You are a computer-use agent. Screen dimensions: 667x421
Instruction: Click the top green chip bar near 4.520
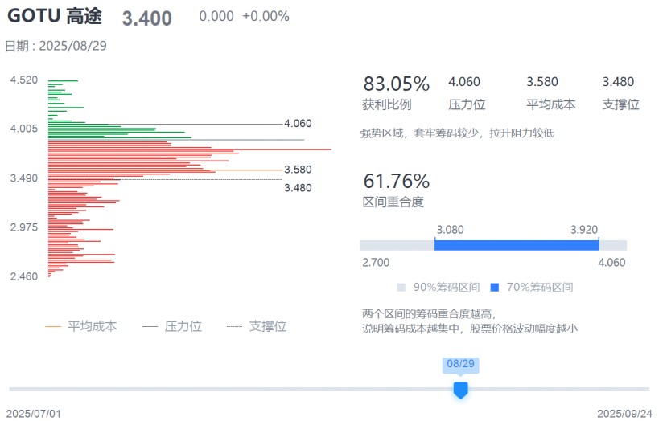[63, 80]
